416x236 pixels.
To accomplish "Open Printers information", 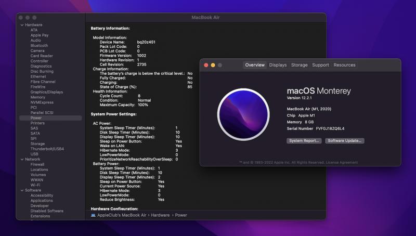I will pos(37,123).
